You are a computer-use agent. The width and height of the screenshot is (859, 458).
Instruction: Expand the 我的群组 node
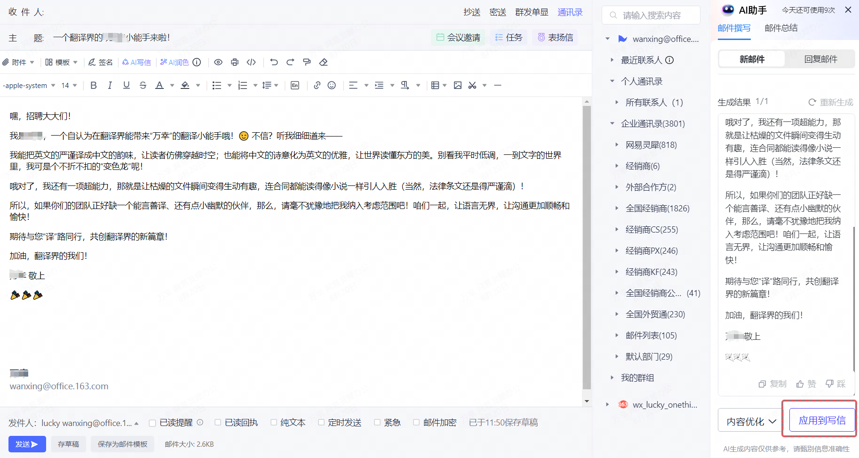click(x=612, y=378)
